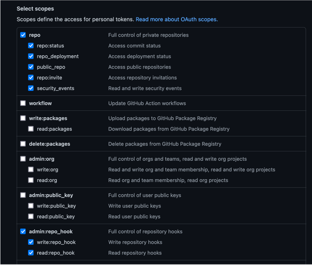Check the read:public_key checkbox
This screenshot has width=312, height=265.
31,216
